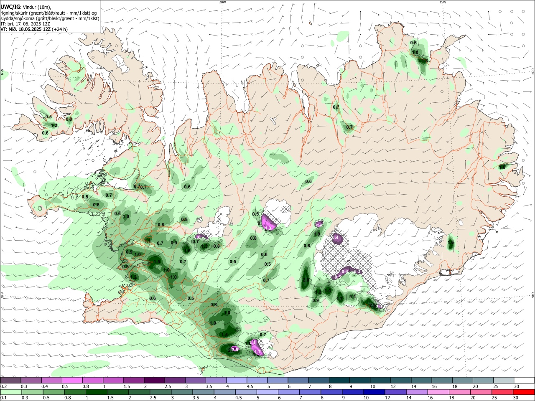Click the '2.8' precipitation value on the southeast coast

(373, 306)
